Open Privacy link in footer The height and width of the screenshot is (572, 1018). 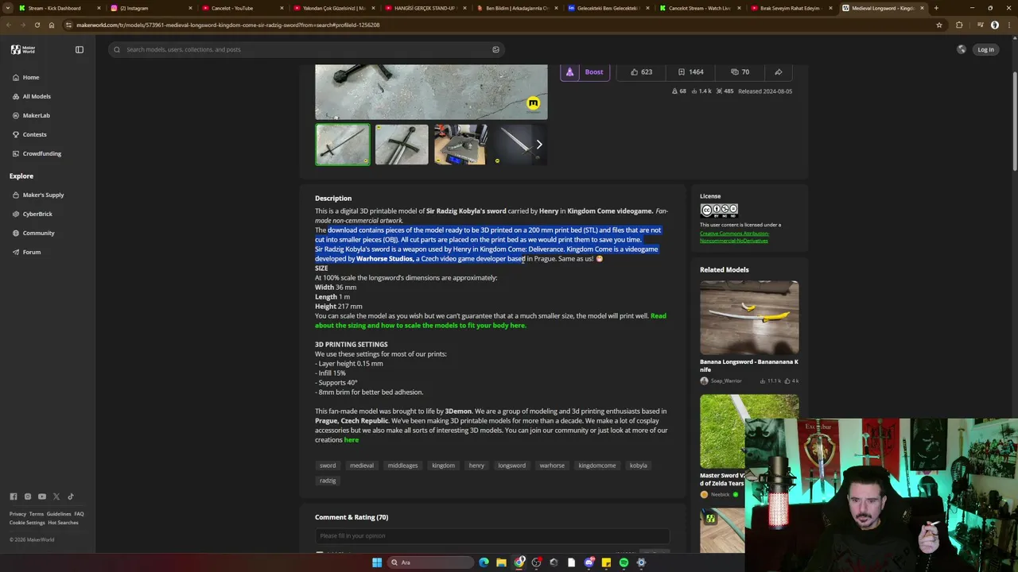coord(17,514)
